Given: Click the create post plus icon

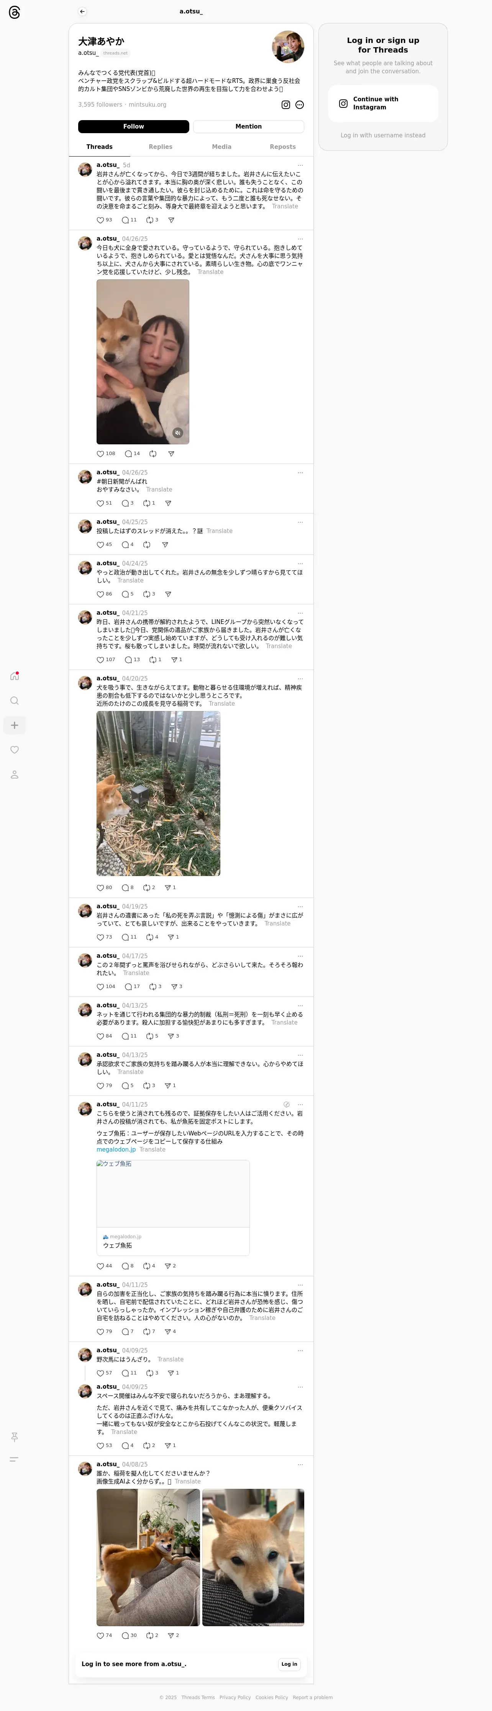Looking at the screenshot, I should click(15, 725).
